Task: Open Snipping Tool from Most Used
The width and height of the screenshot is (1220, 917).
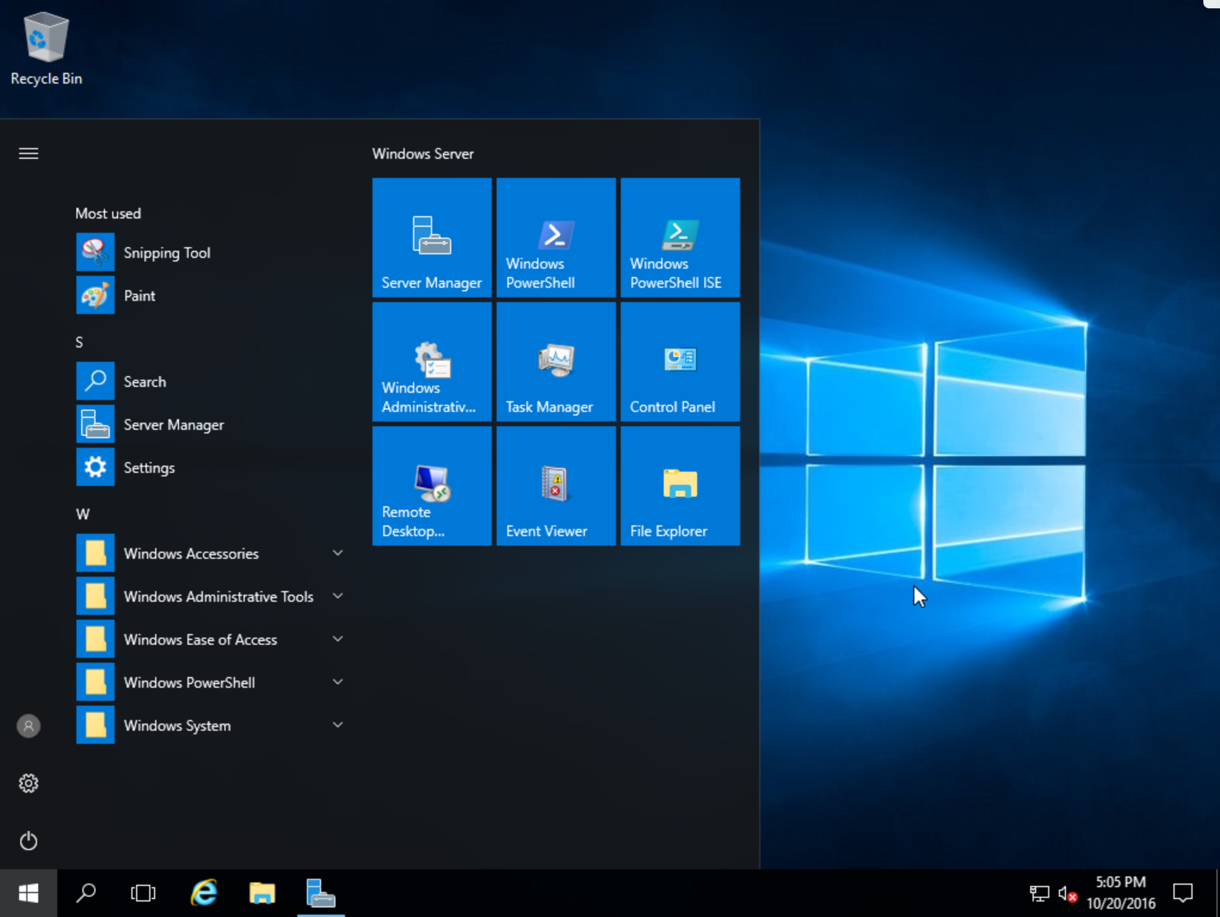Action: pos(167,253)
